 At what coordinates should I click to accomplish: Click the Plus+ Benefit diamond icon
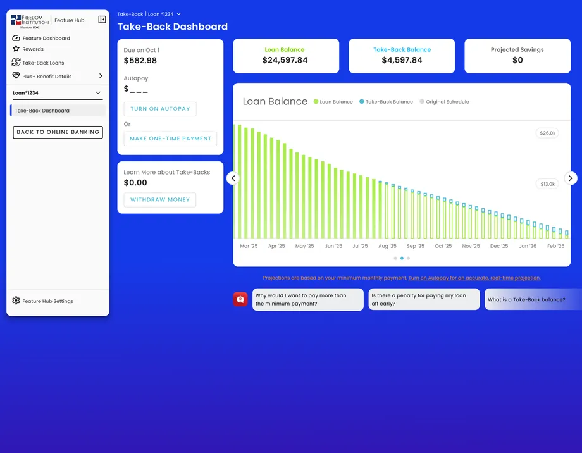click(x=16, y=76)
